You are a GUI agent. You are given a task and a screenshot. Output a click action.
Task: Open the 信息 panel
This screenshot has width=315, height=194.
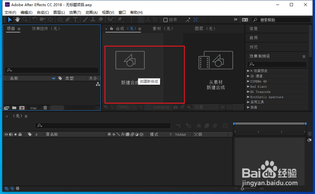[x=254, y=29]
